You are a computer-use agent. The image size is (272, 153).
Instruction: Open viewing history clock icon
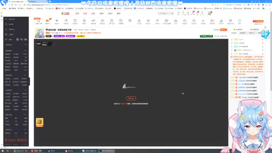click(178, 13)
